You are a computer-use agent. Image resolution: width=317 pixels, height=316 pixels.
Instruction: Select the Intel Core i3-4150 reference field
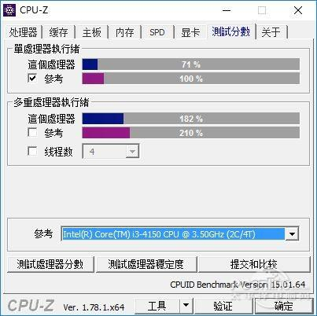173,234
